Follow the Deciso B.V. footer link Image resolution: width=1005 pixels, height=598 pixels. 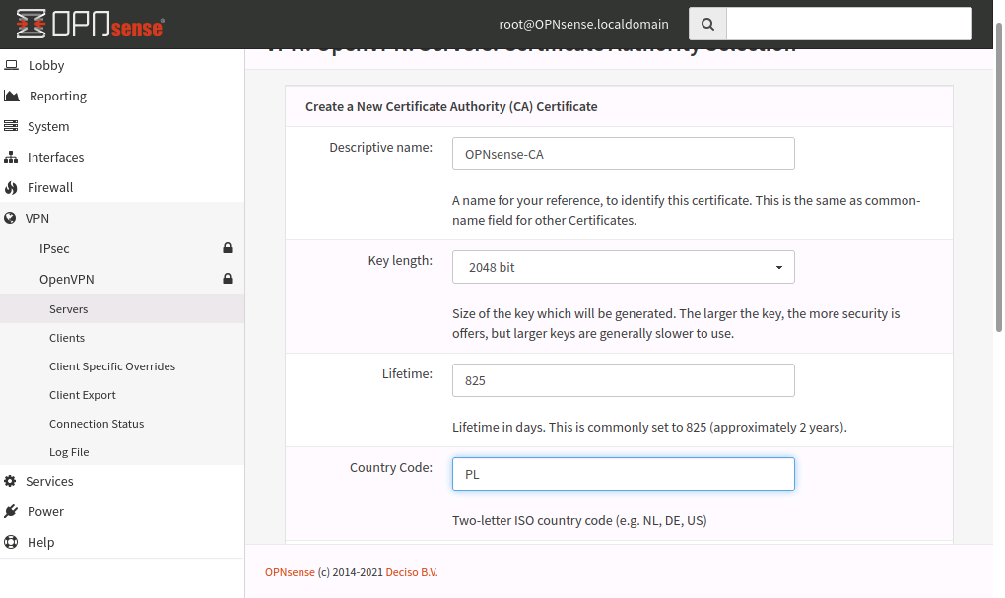[x=412, y=572]
